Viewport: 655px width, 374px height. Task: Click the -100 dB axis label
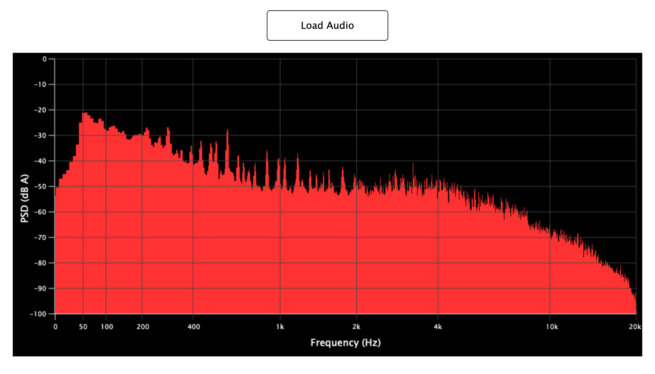38,314
